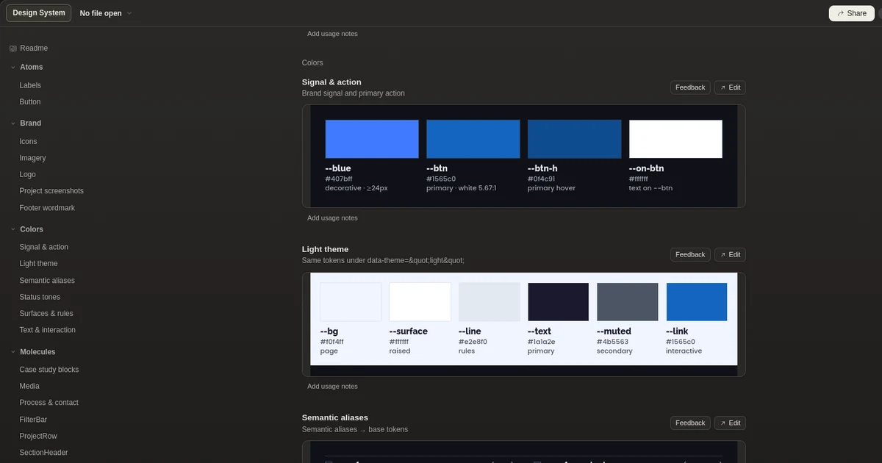The image size is (882, 463).
Task: Add usage notes under Signal & action card
Action: [x=332, y=218]
